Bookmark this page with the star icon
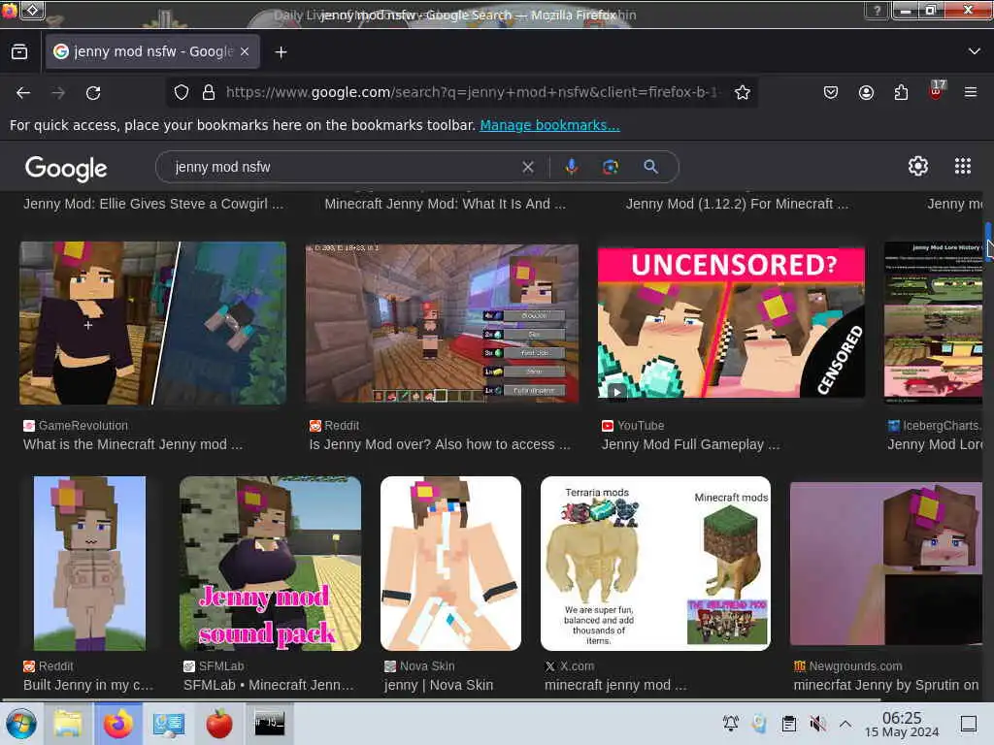Image resolution: width=994 pixels, height=745 pixels. coord(743,92)
